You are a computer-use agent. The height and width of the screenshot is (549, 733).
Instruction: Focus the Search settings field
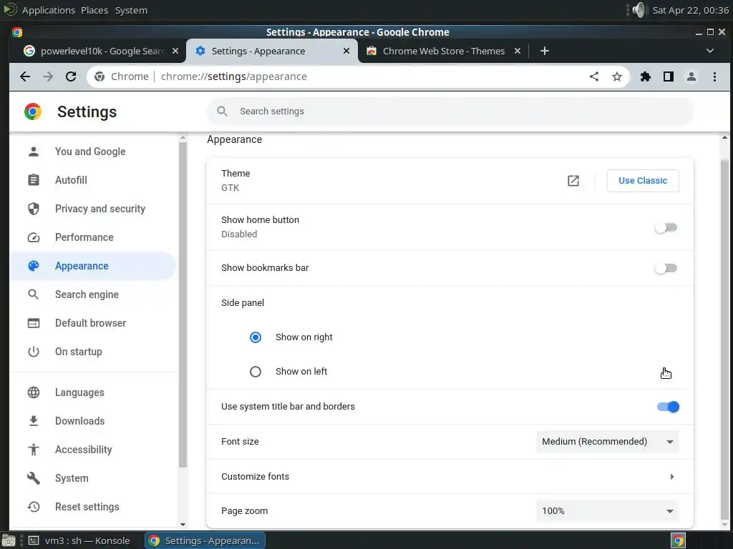[x=450, y=112]
